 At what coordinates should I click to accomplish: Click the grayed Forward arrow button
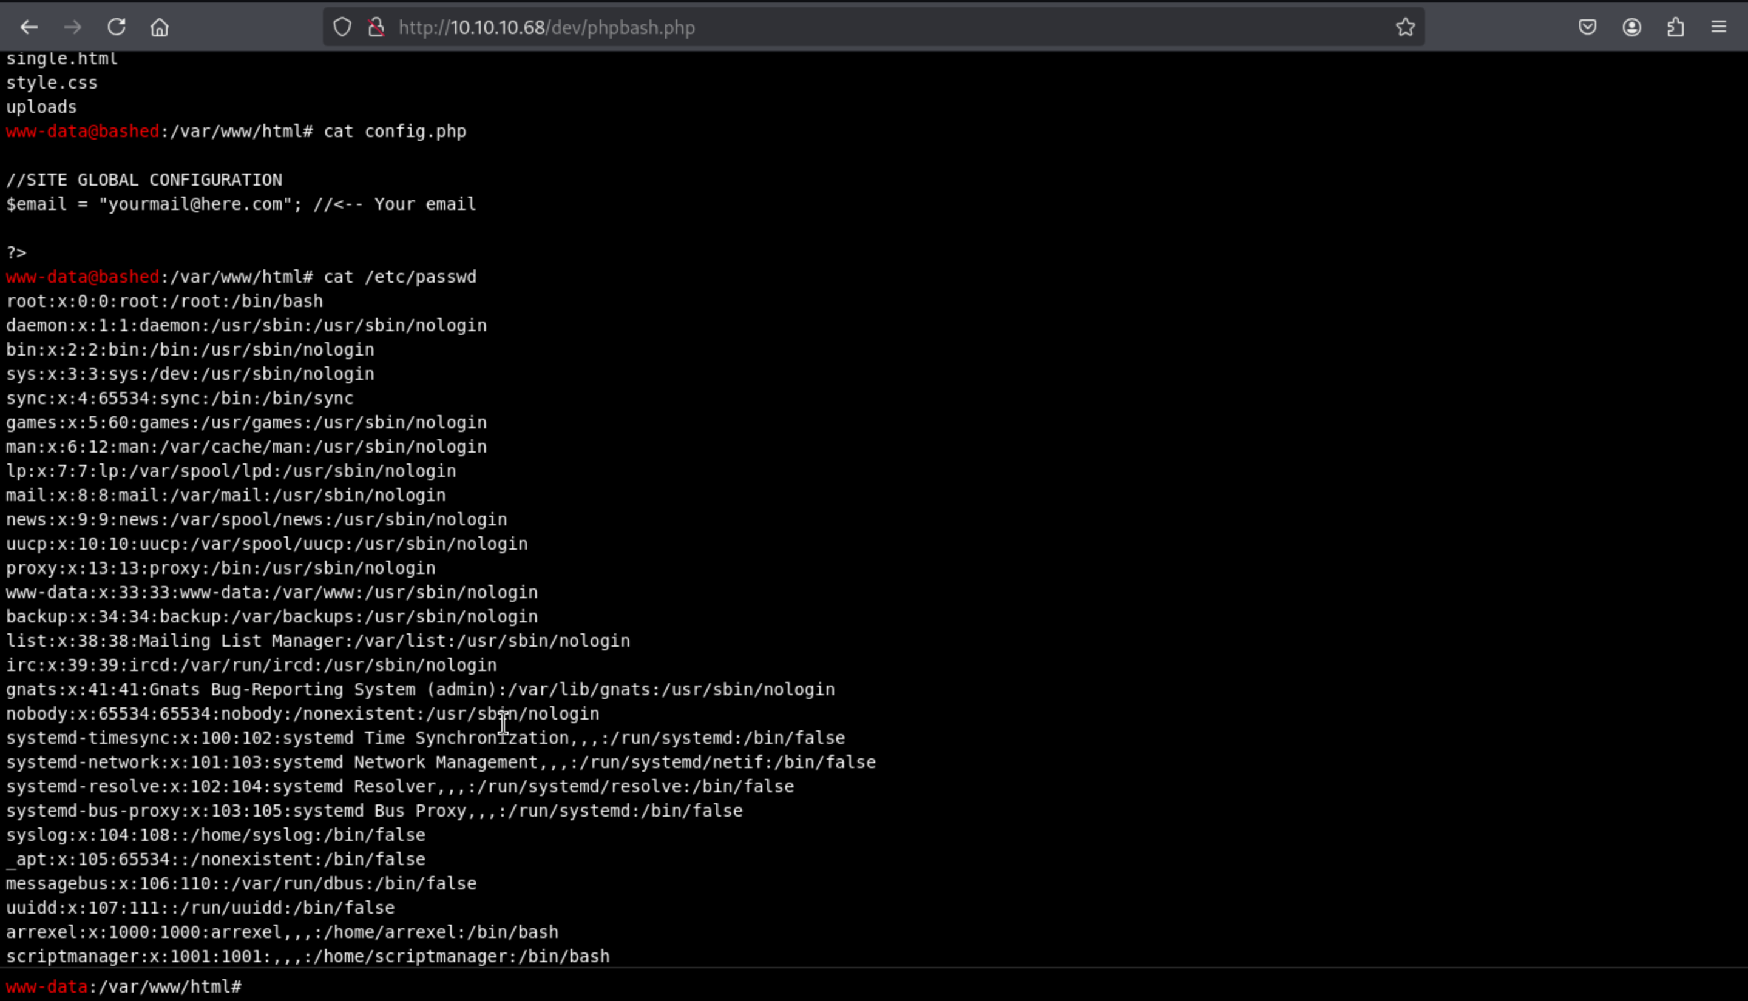coord(72,27)
